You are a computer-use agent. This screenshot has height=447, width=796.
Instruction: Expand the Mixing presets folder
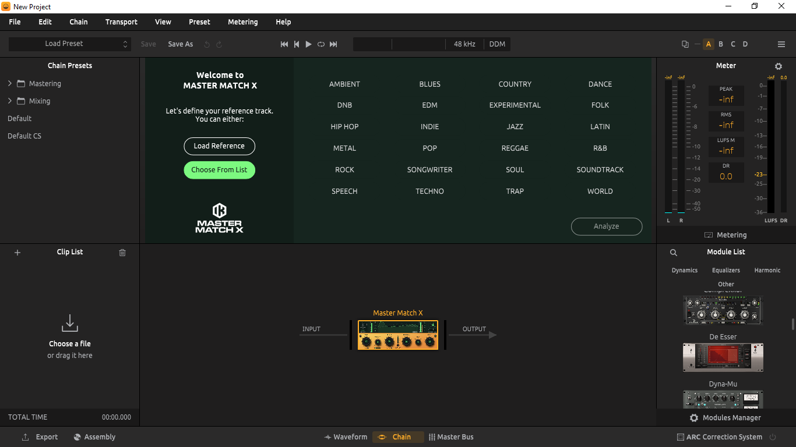pos(10,101)
